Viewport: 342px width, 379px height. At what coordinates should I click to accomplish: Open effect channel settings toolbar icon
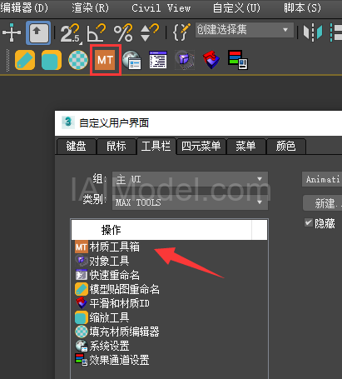pyautogui.click(x=238, y=60)
